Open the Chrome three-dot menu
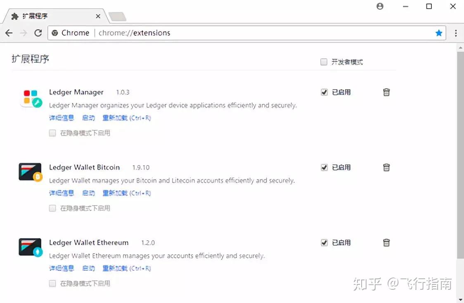 [x=456, y=33]
